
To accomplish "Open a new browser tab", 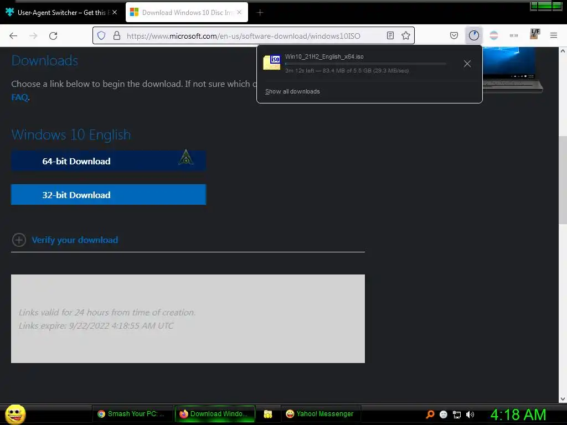I will (260, 13).
